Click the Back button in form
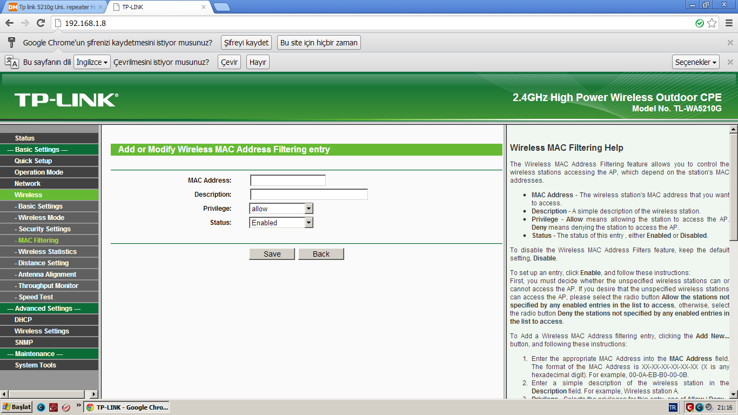 pos(321,254)
